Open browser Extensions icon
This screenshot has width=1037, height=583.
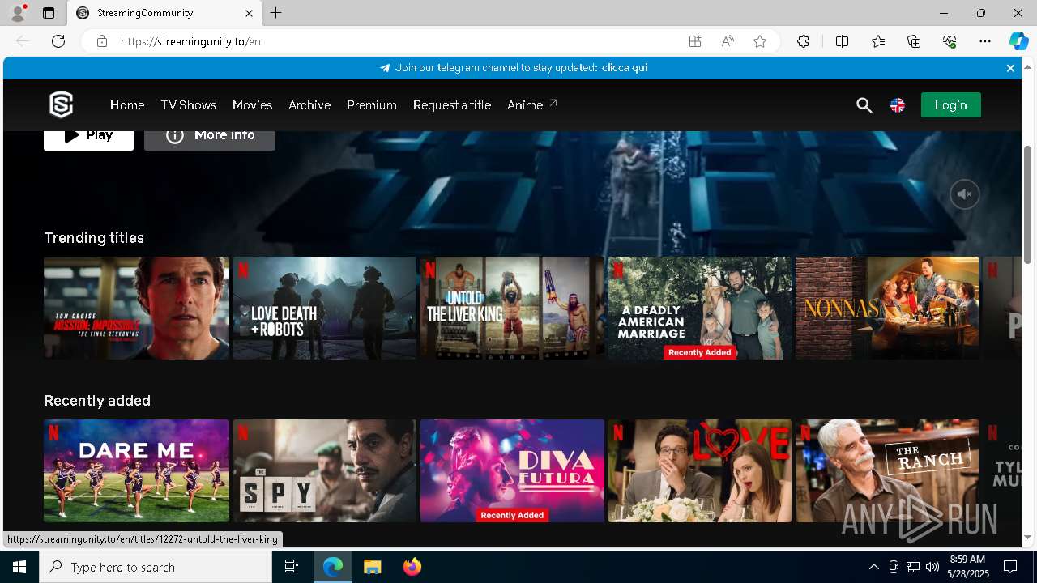coord(803,41)
